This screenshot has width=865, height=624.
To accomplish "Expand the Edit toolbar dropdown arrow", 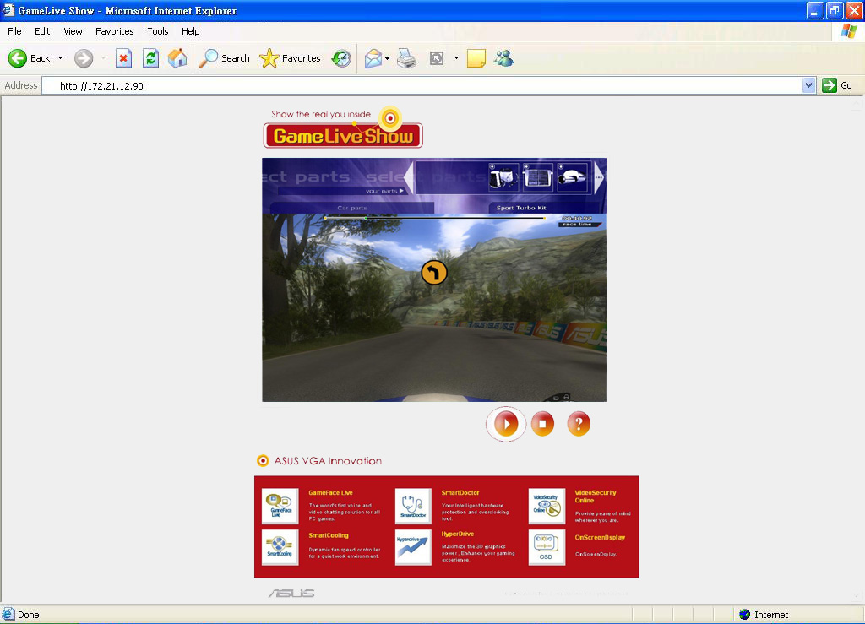I will tap(456, 58).
